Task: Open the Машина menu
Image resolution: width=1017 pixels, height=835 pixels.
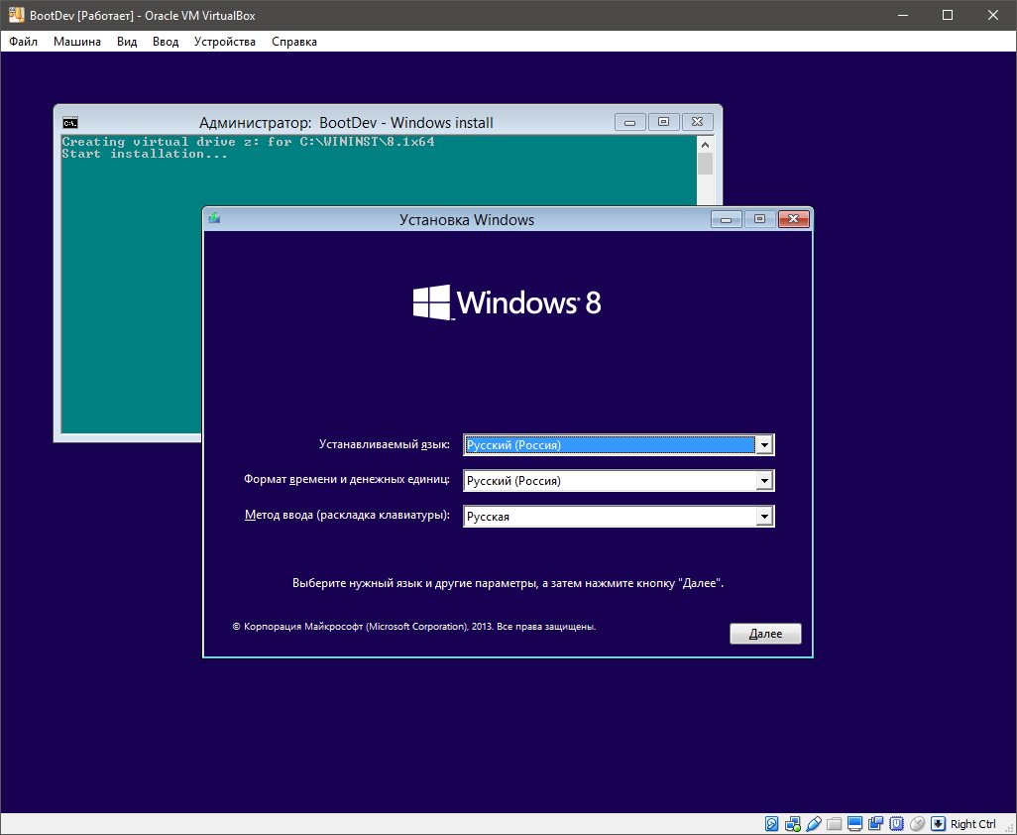Action: 77,42
